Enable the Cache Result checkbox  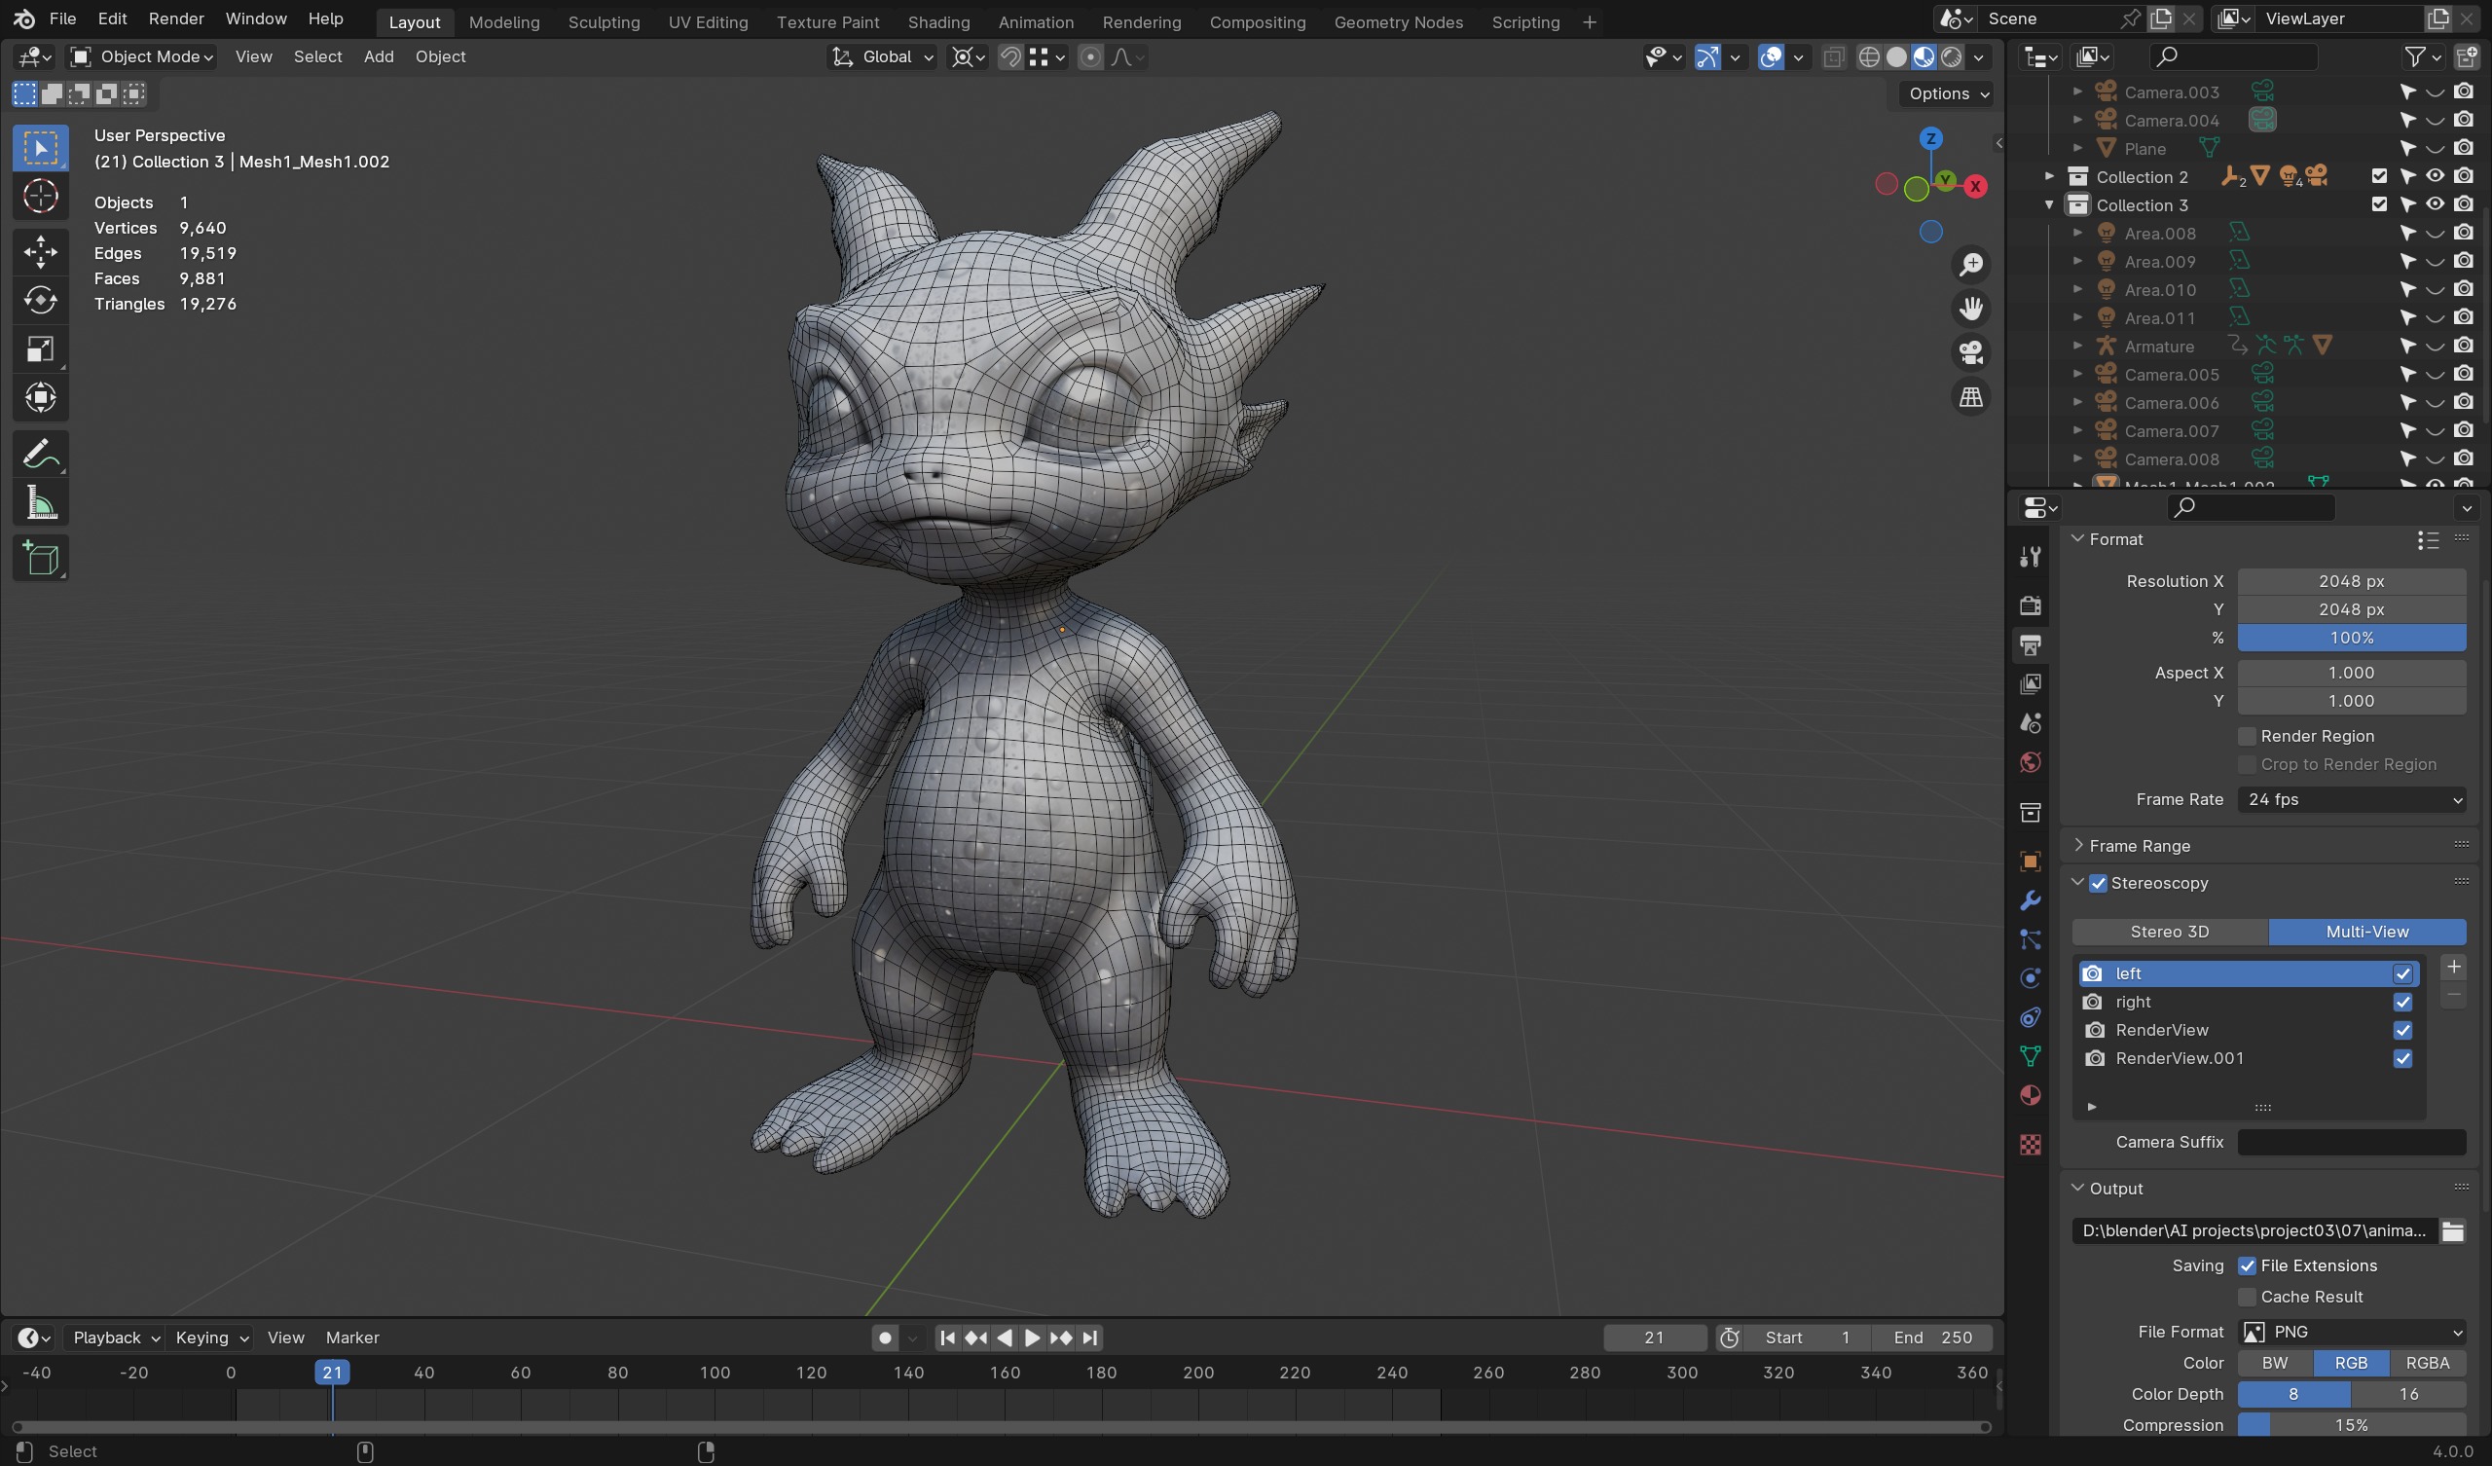pyautogui.click(x=2247, y=1297)
